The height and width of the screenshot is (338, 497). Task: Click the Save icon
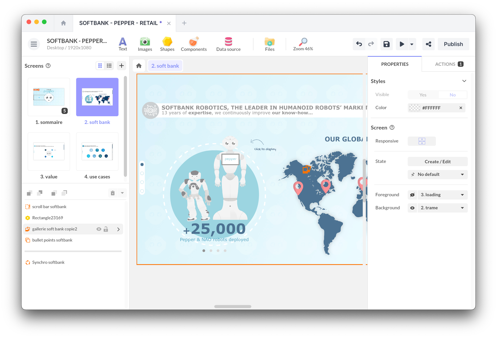(386, 44)
